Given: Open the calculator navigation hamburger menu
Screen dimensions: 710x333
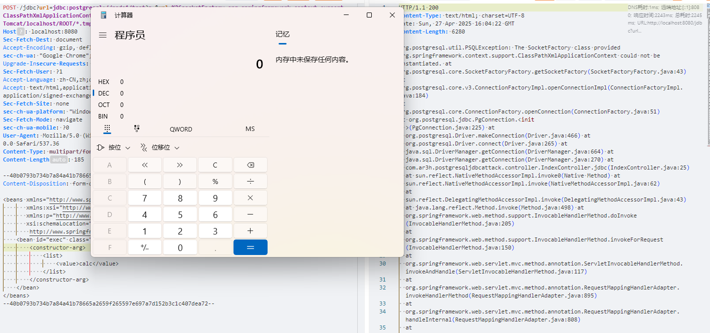Looking at the screenshot, I should [x=103, y=35].
